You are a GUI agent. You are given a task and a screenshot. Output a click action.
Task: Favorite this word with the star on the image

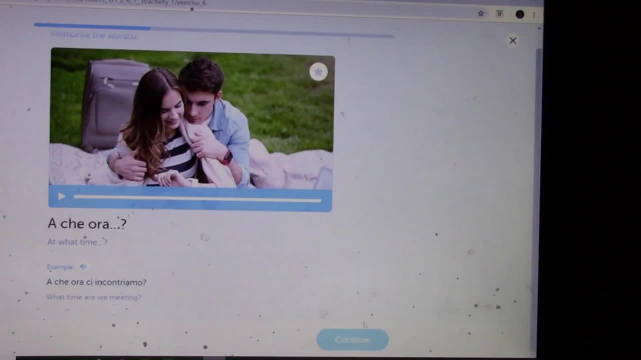(318, 72)
